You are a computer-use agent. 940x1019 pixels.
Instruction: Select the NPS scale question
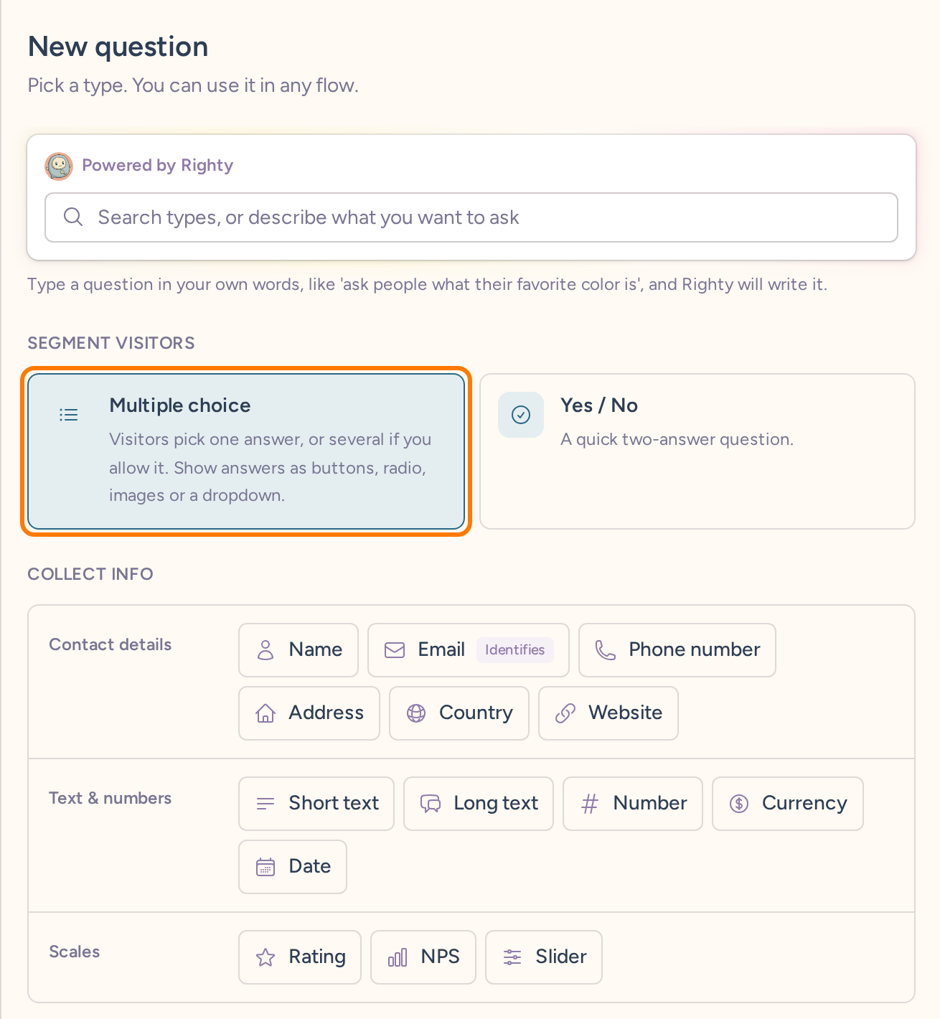pos(423,957)
